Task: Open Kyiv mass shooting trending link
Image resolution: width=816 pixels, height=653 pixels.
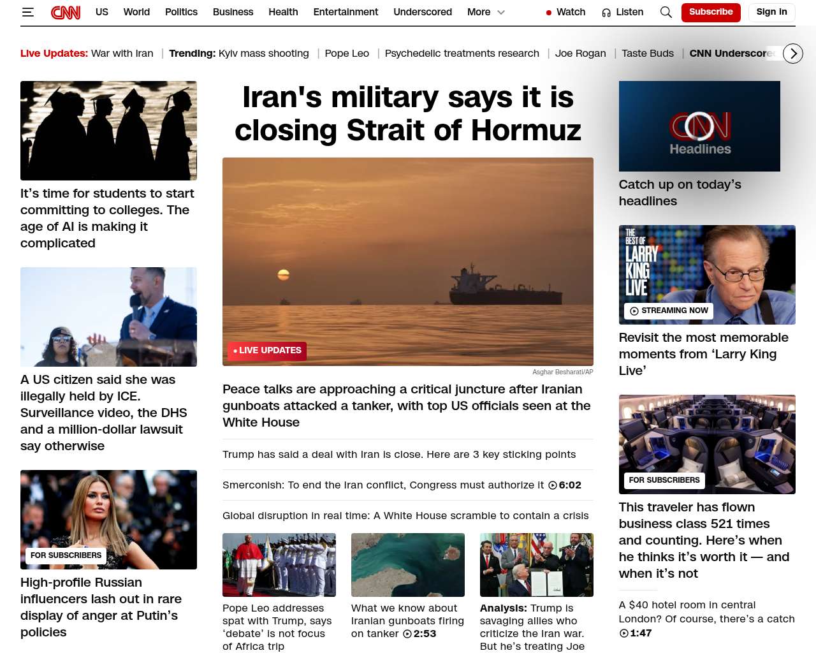Action: point(264,54)
